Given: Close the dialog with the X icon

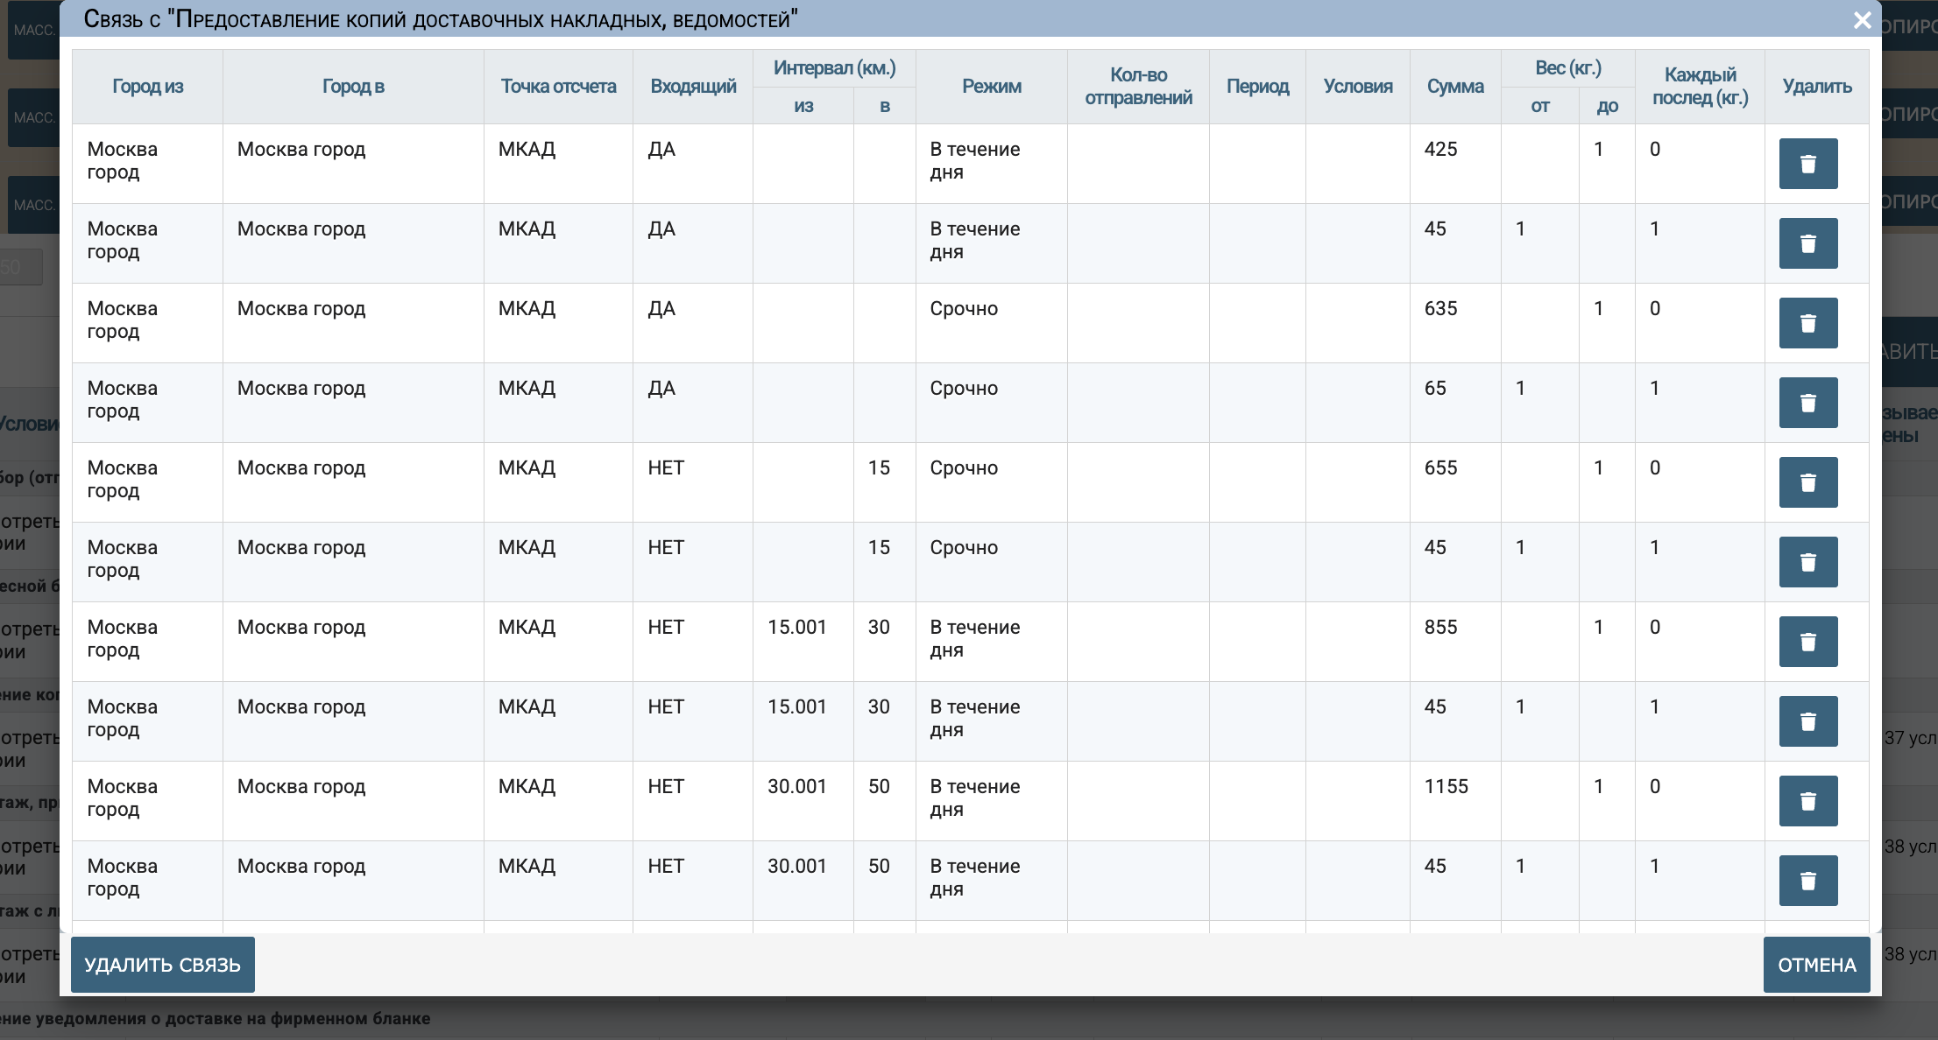Looking at the screenshot, I should [x=1863, y=20].
